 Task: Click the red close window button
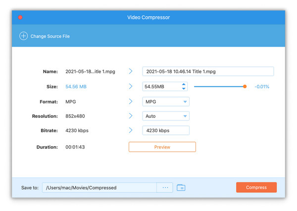[20, 17]
